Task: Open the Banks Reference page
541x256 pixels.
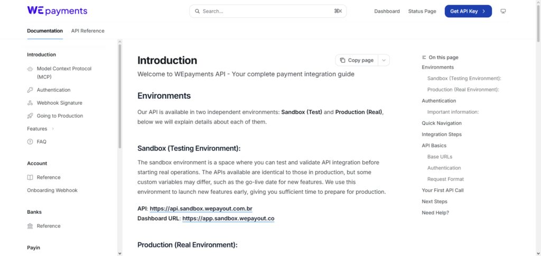Action: pos(48,226)
